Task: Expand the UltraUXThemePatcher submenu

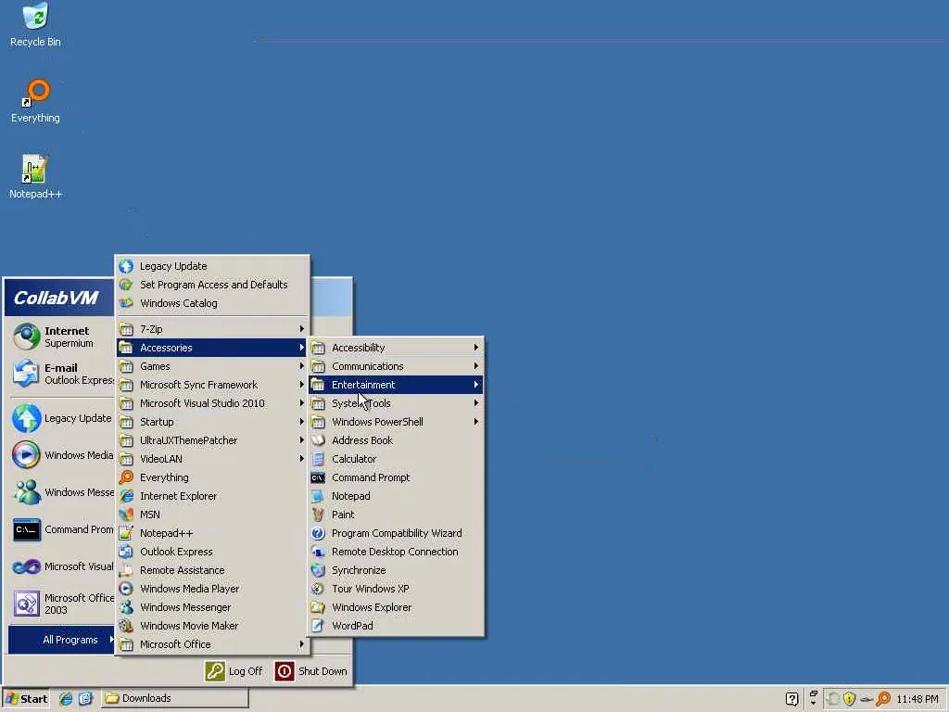Action: (x=212, y=440)
